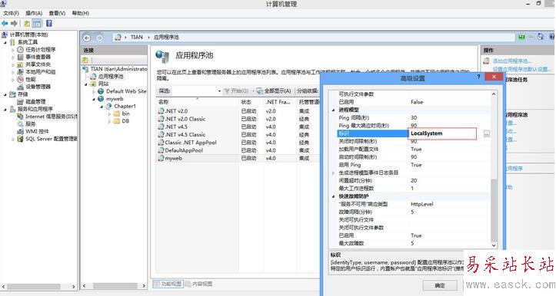The image size is (556, 296).
Task: Click the yellow DB folder icon
Action: click(x=117, y=121)
